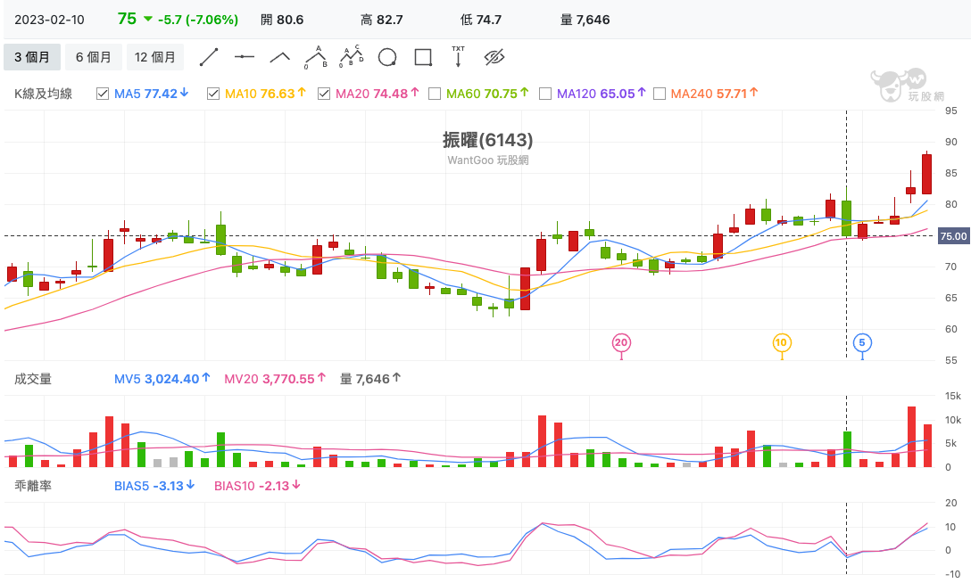
Task: Click the MV5 3,024.40 value
Action: (162, 379)
